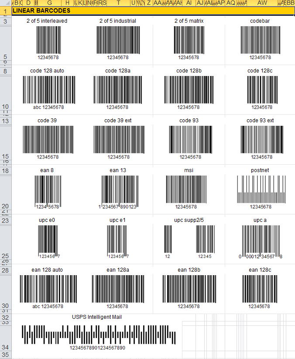The height and width of the screenshot is (359, 295).
Task: Select row 32 via its row header
Action: [x=6, y=318]
